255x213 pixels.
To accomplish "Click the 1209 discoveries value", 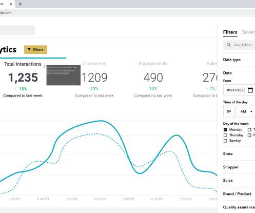I will click(94, 78).
